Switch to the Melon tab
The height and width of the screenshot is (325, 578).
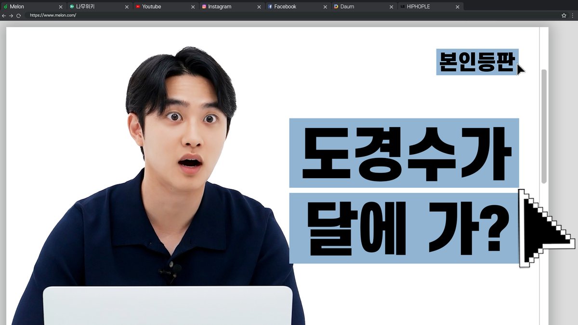33,7
